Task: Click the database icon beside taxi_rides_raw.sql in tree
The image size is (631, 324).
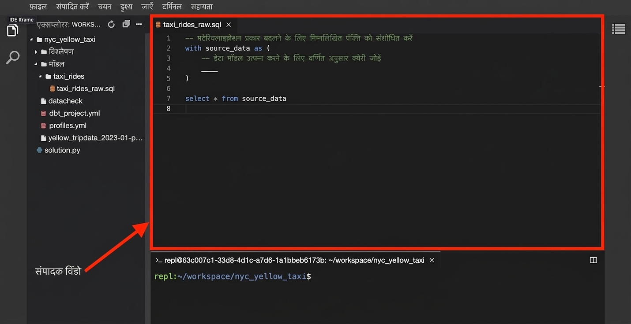Action: click(53, 88)
